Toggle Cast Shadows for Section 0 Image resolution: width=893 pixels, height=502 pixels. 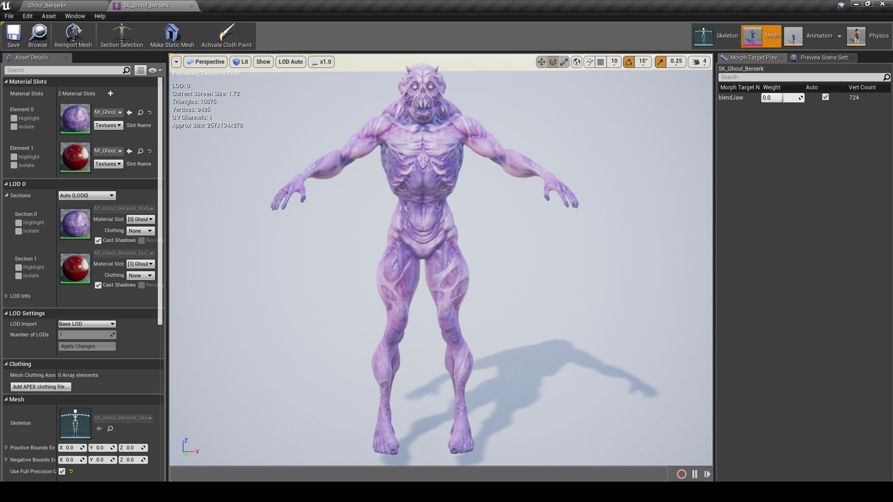[x=98, y=240]
